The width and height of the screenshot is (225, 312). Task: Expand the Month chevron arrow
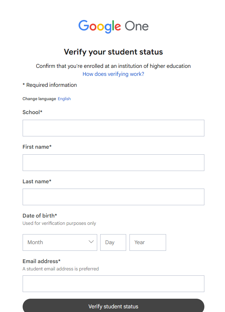(x=91, y=242)
